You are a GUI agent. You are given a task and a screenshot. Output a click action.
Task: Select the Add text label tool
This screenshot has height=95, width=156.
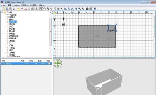(x=62, y=9)
